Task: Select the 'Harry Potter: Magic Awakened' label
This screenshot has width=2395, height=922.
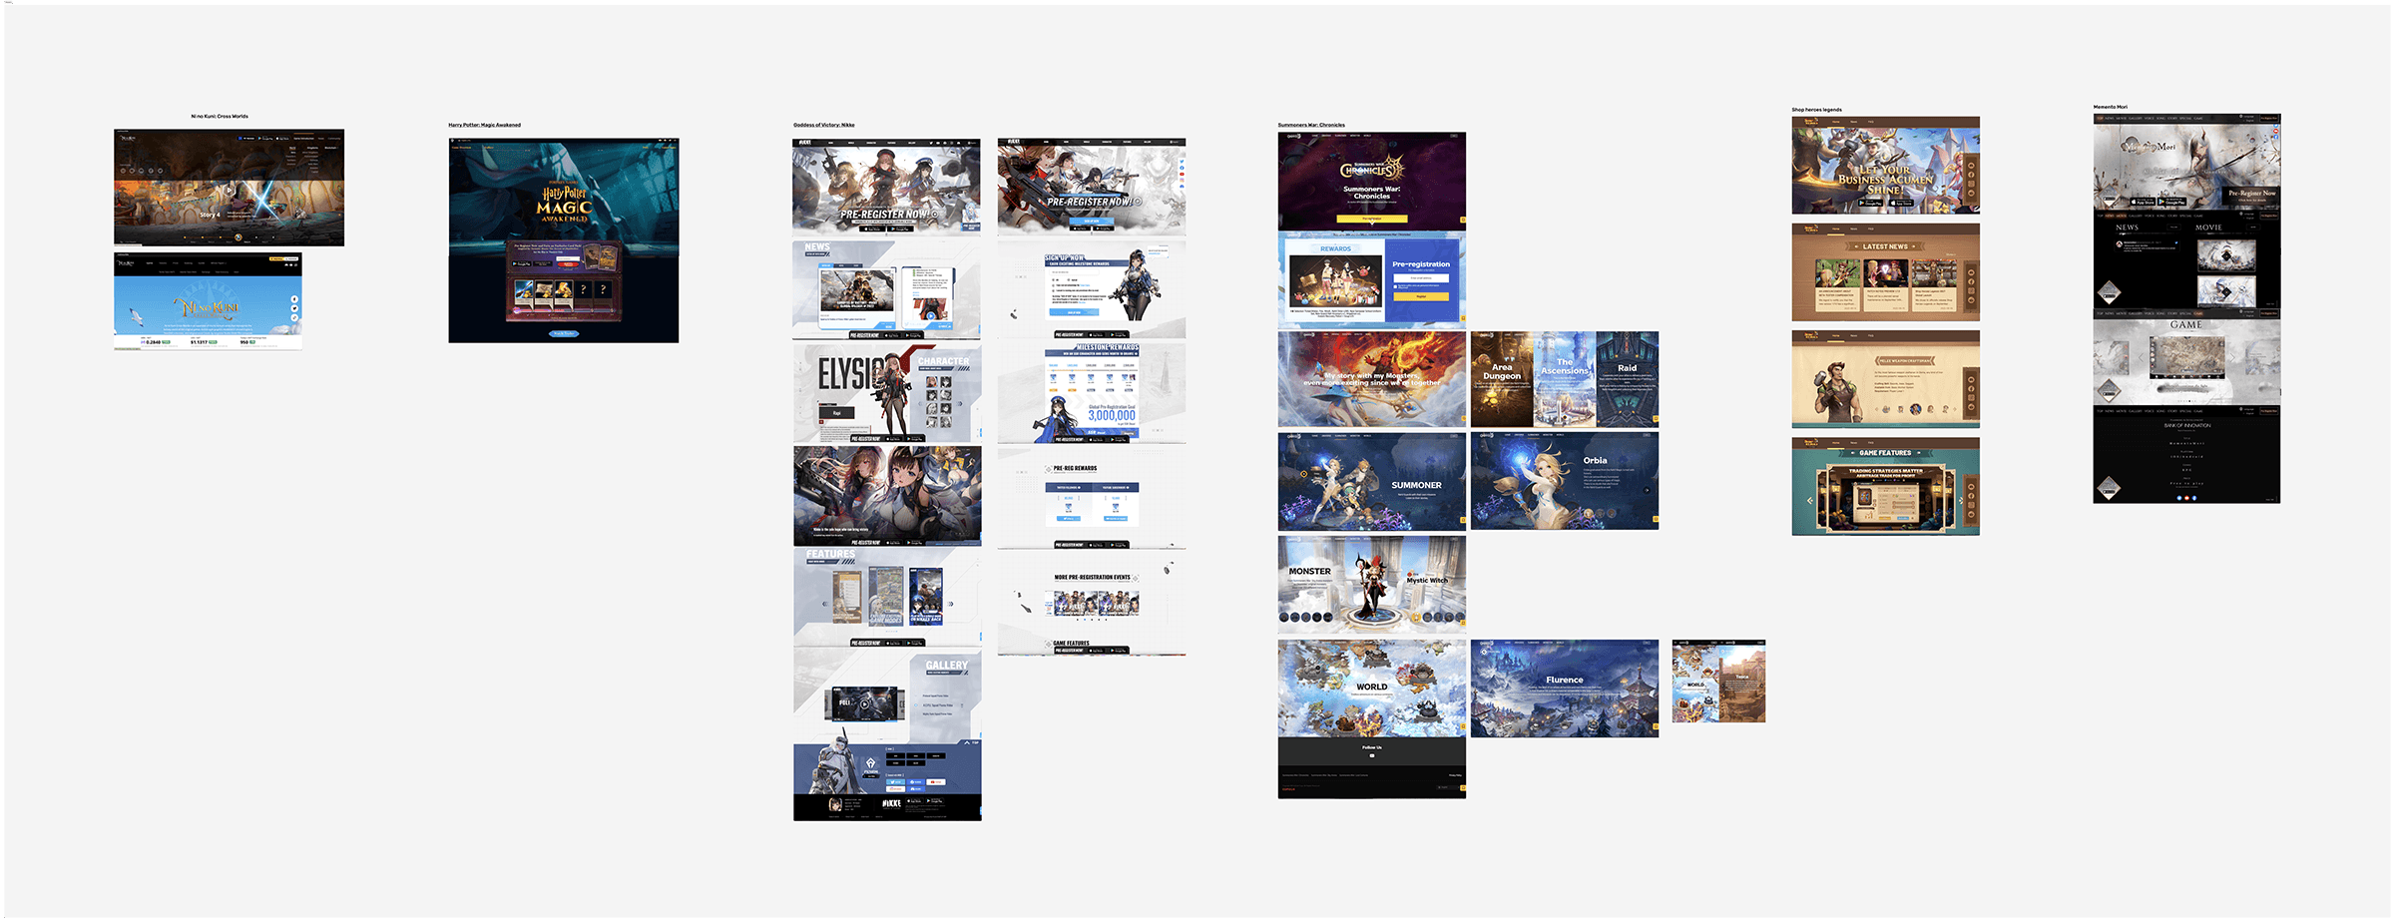Action: click(x=484, y=126)
